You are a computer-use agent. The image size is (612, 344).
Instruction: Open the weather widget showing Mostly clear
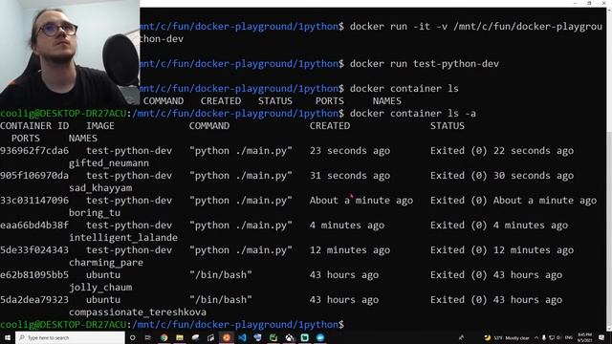[507, 337]
